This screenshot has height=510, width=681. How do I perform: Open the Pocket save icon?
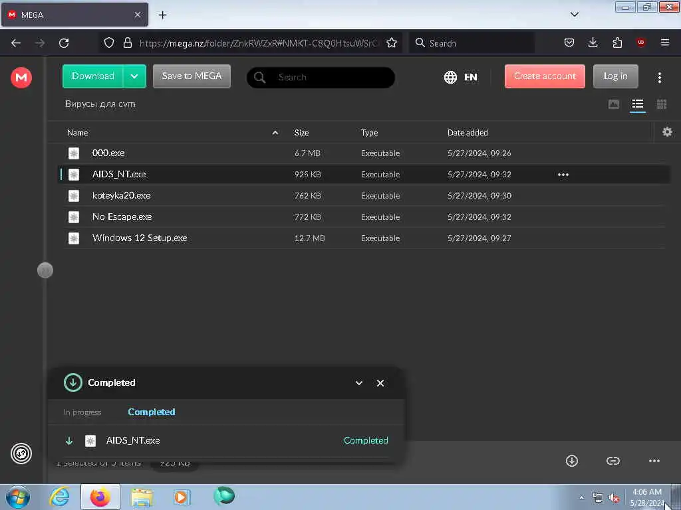[x=569, y=42]
